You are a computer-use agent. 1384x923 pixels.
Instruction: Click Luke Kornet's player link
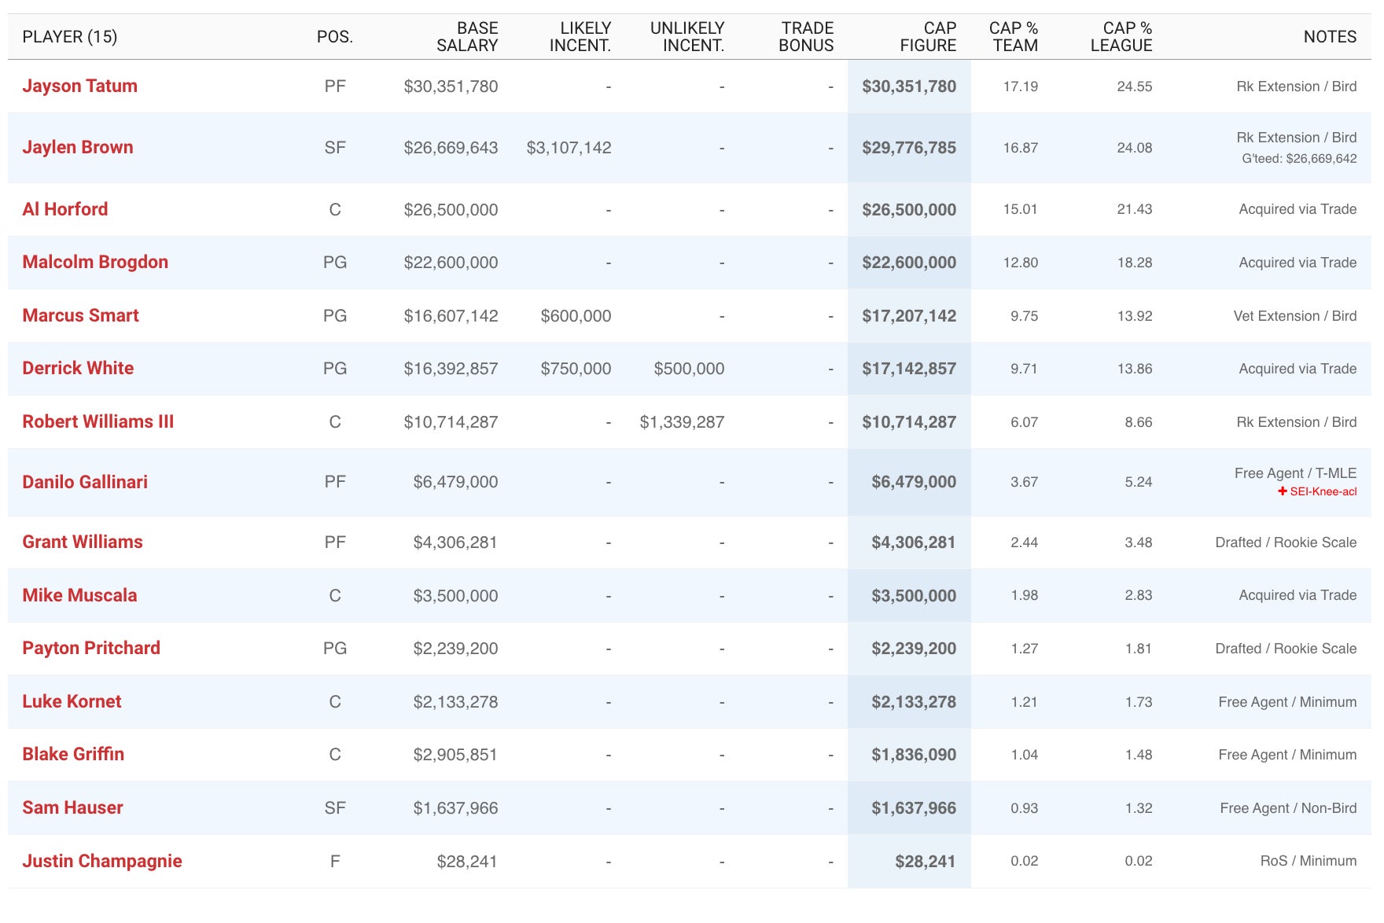tap(72, 702)
